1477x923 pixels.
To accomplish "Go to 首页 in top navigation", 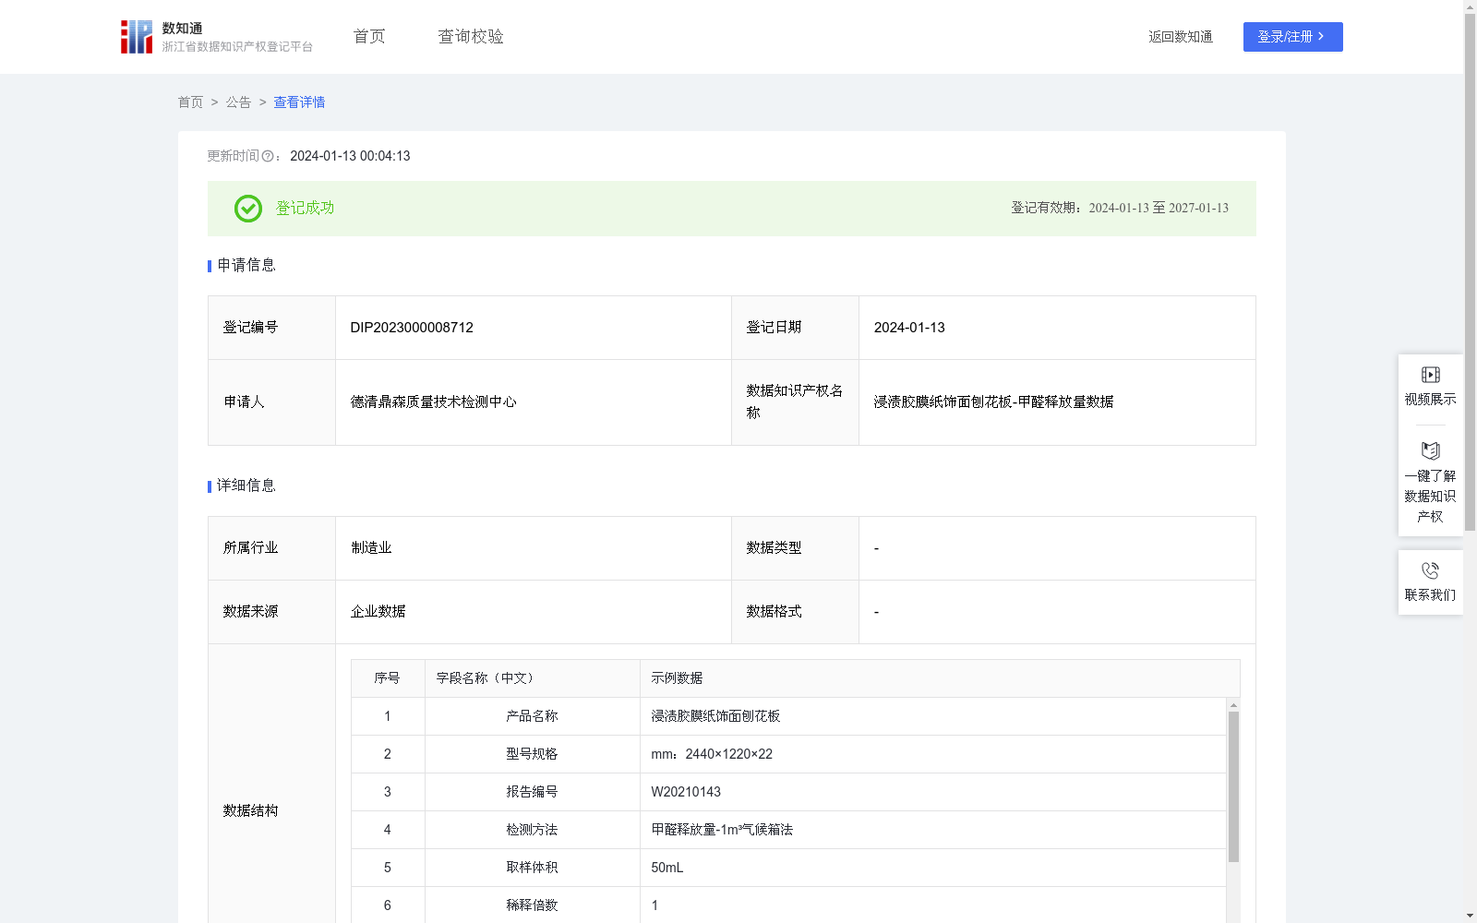I will pos(369,37).
